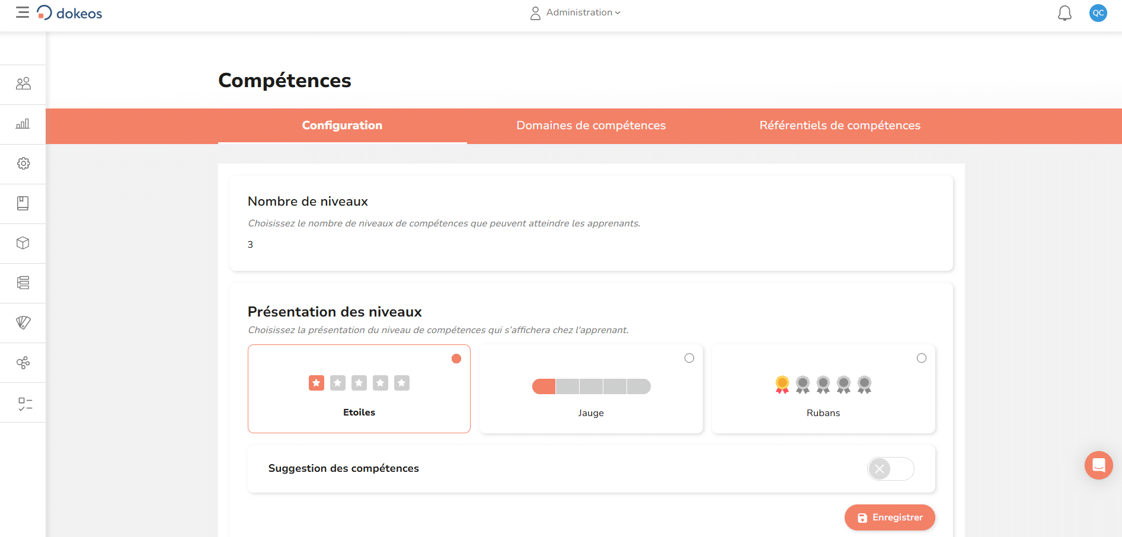The image size is (1122, 537).
Task: Switch to Configuration tab
Action: [x=342, y=126]
